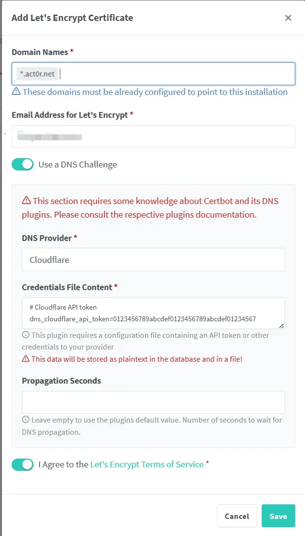Click the red plaintext storage warning icon
This screenshot has width=305, height=536.
pos(26,359)
